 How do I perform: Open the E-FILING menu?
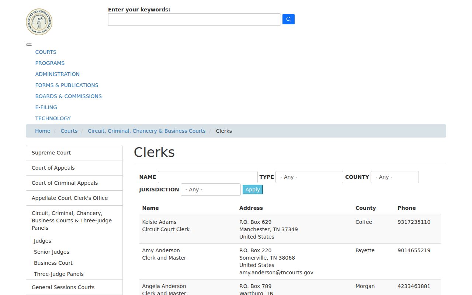tap(46, 107)
